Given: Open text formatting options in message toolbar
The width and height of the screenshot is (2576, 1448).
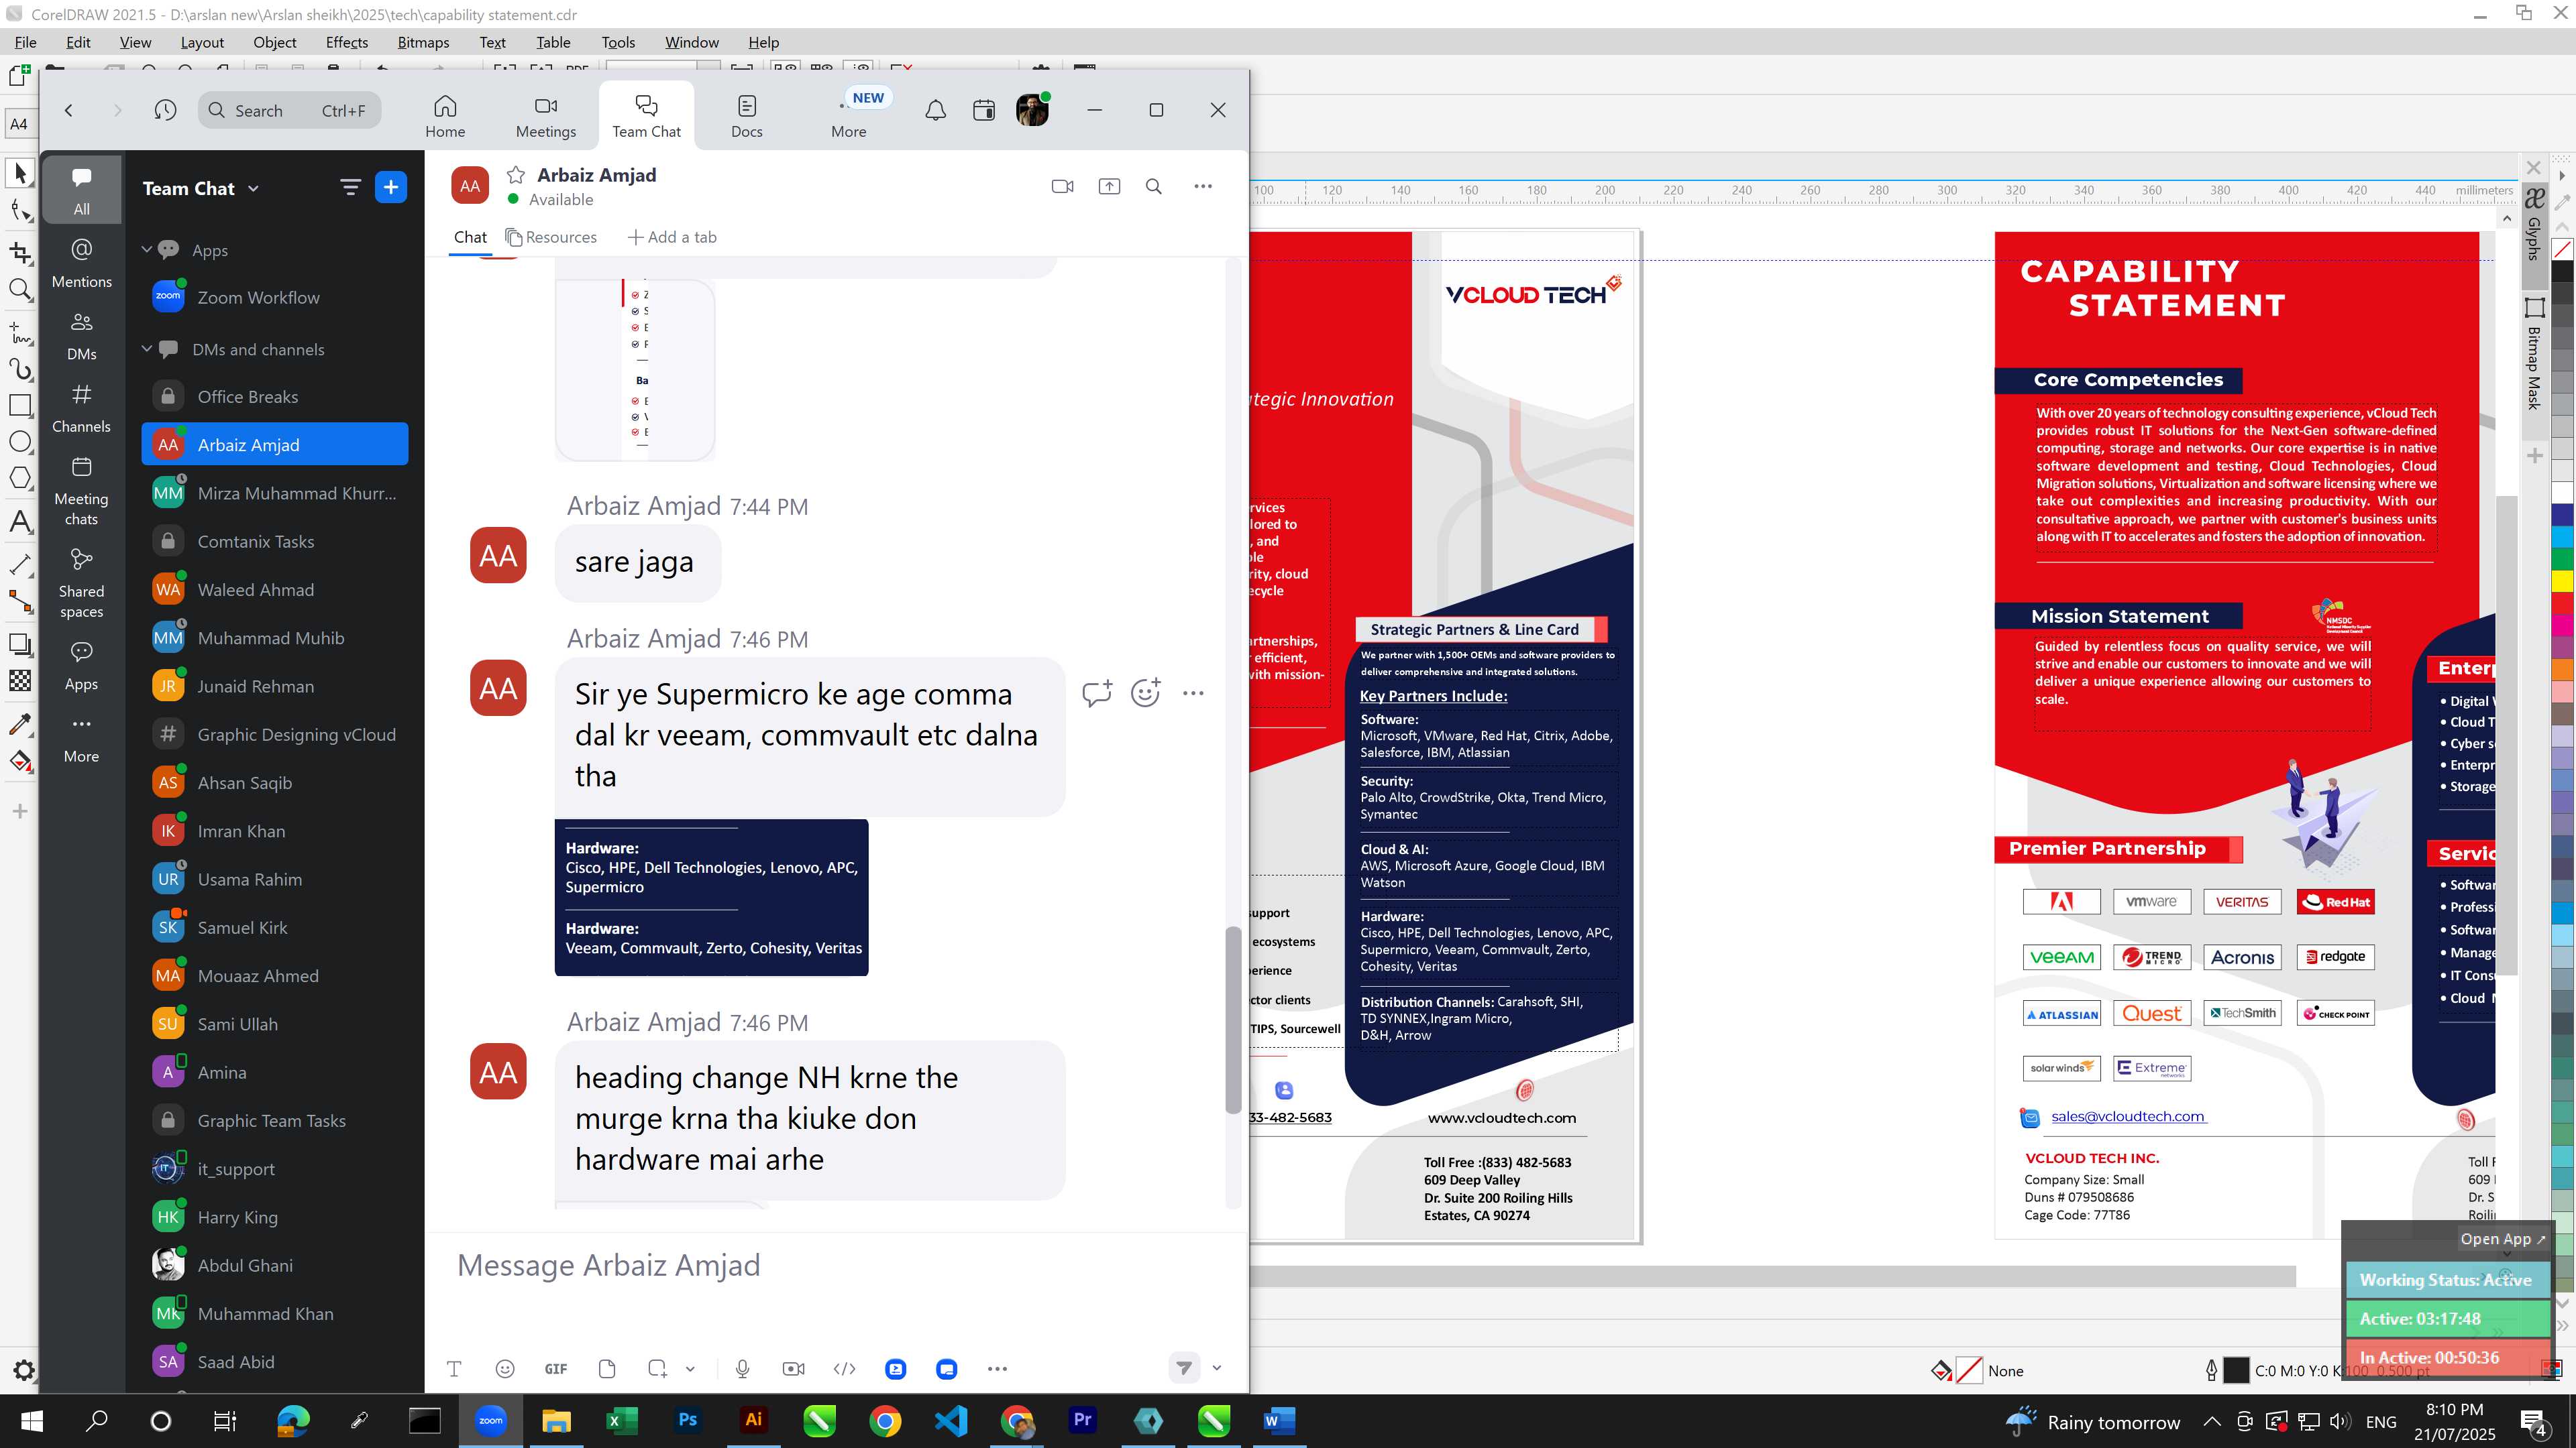Looking at the screenshot, I should [x=454, y=1369].
